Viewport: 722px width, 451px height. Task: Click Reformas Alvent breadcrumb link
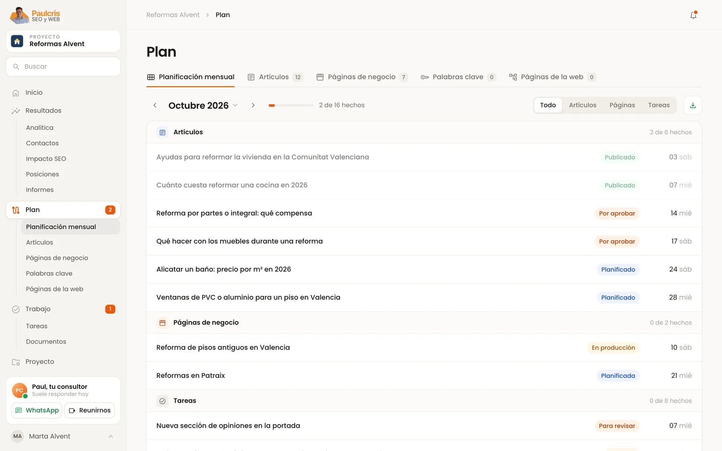pyautogui.click(x=173, y=15)
